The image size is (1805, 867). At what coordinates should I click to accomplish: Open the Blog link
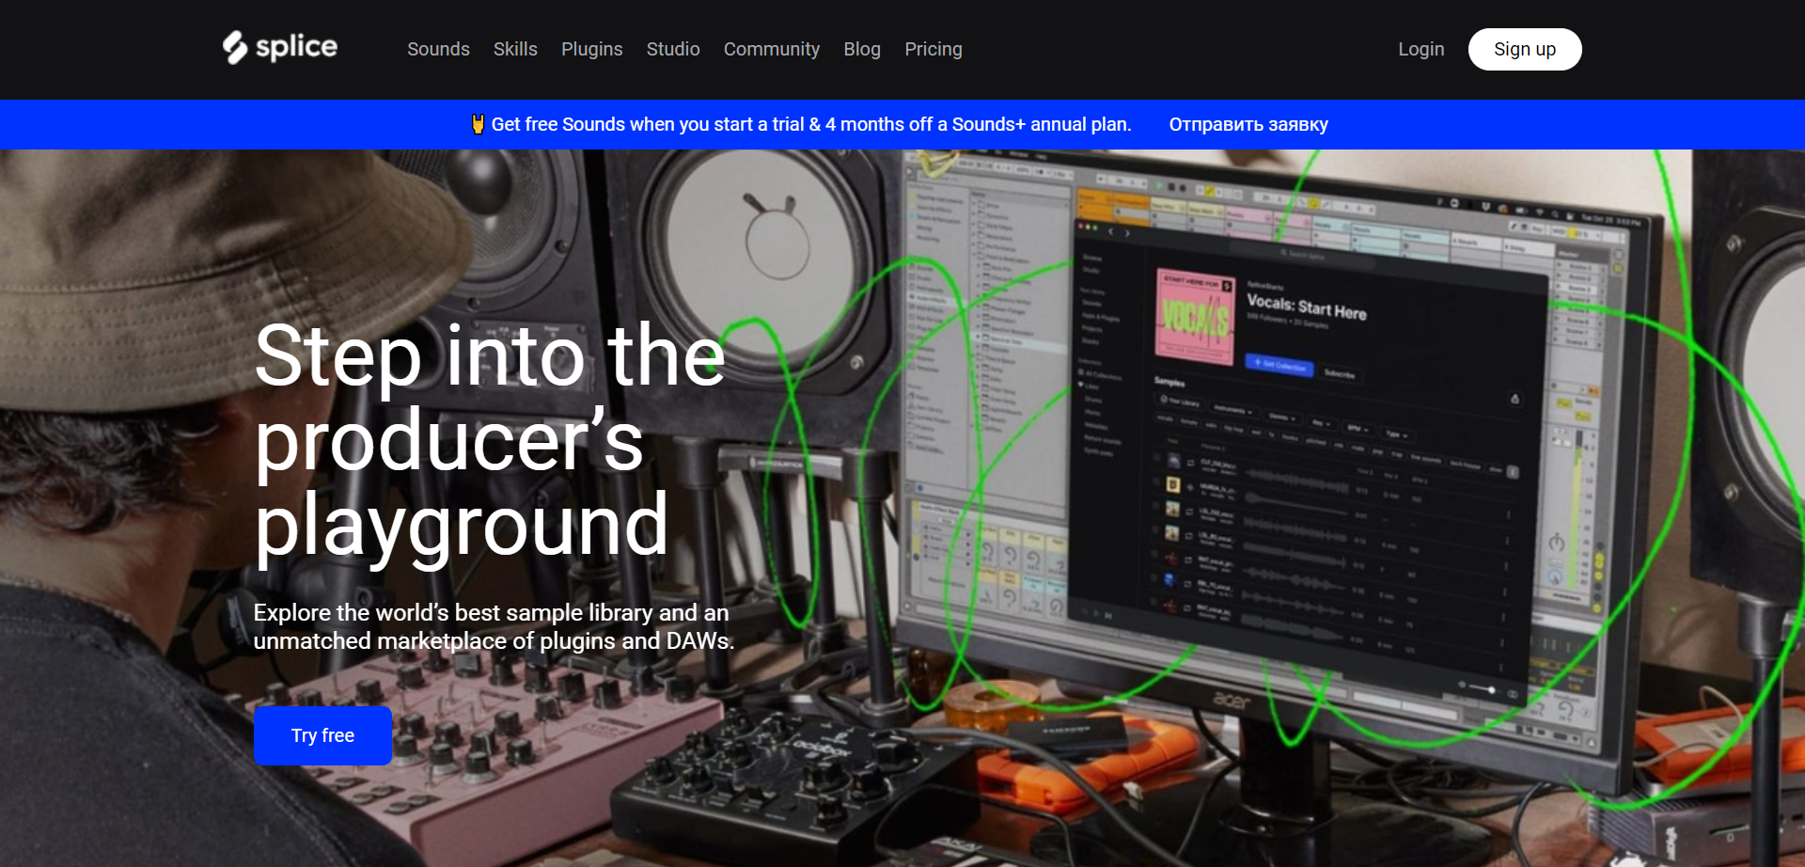862,49
